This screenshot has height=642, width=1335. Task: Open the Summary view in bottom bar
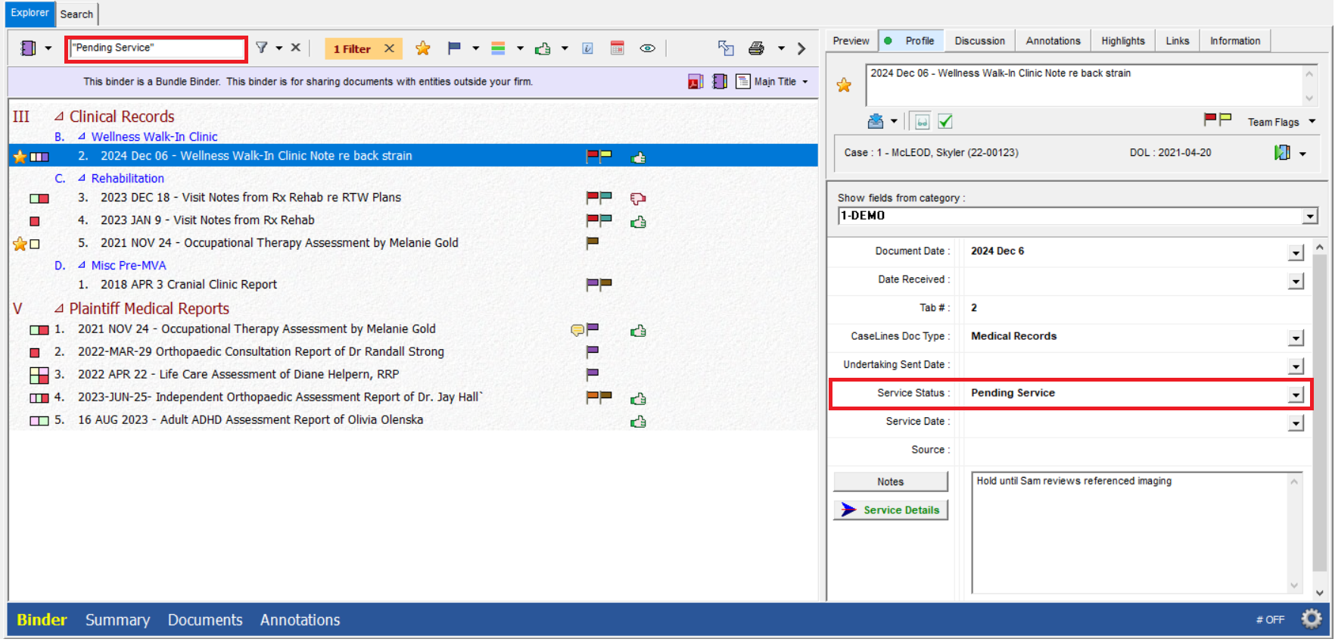(117, 620)
